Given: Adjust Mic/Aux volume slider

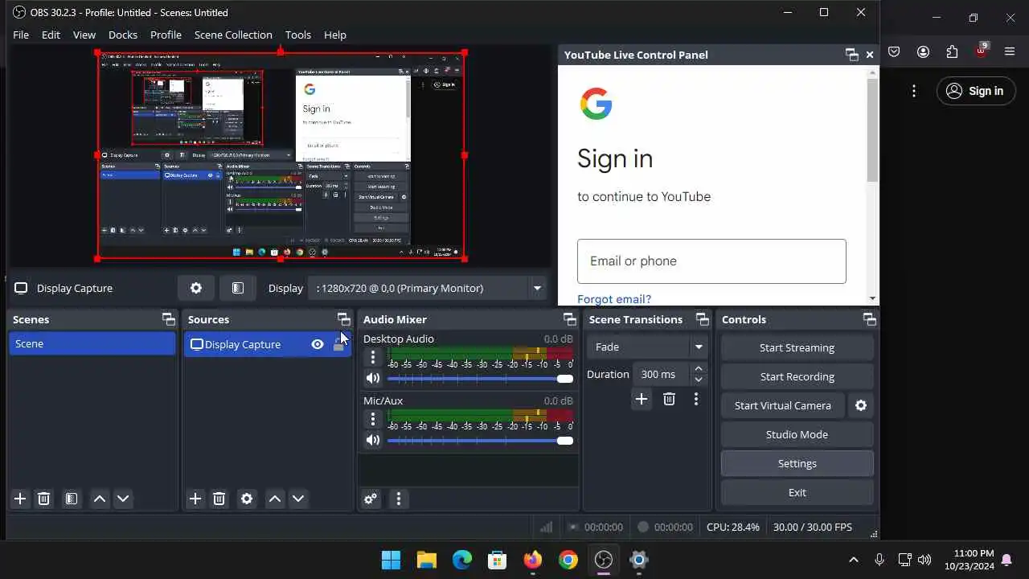Looking at the screenshot, I should pos(480,440).
